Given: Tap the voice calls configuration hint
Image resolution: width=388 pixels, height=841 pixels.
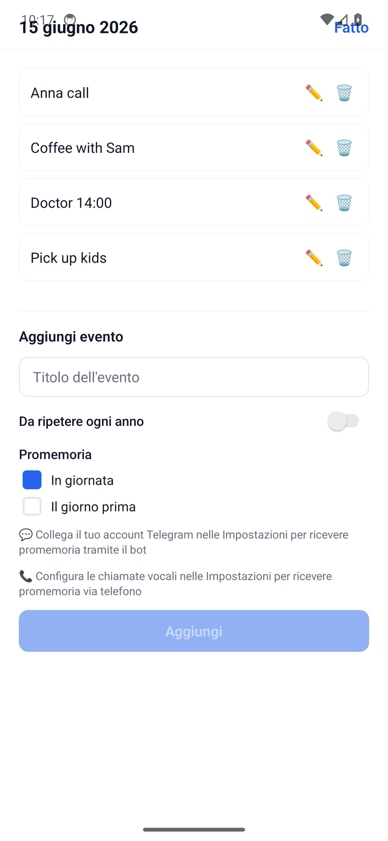Looking at the screenshot, I should (x=176, y=584).
